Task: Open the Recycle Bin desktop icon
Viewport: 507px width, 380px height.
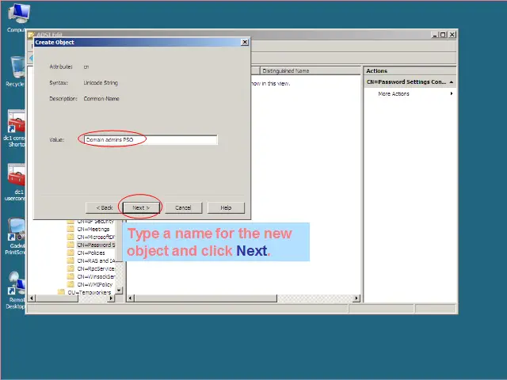Action: pos(17,70)
